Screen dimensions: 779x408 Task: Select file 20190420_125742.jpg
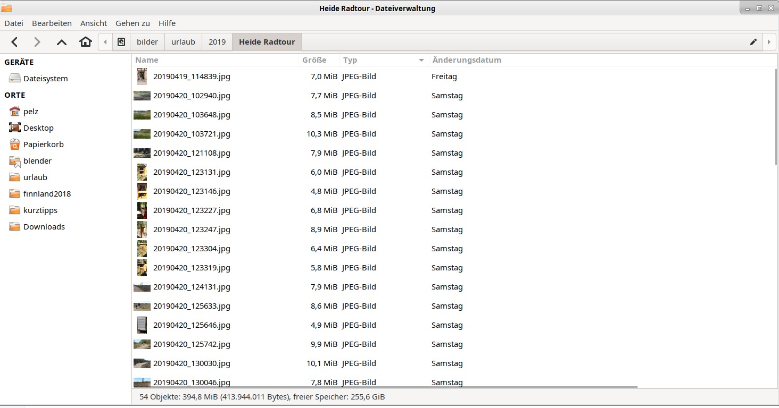(x=192, y=344)
